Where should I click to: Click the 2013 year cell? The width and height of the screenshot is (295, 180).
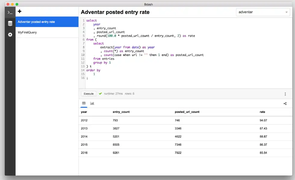[x=84, y=129]
